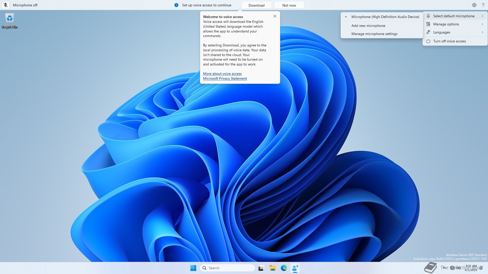488x274 pixels.
Task: Click the Languages icon in menu
Action: 428,32
